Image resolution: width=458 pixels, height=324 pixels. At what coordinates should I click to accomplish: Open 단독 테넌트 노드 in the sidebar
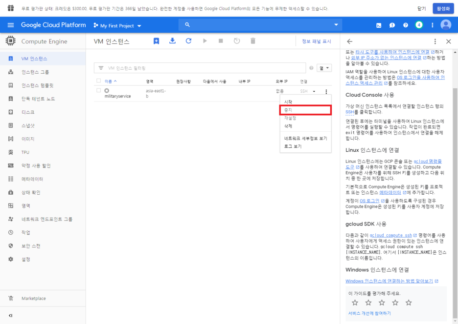tap(43, 99)
